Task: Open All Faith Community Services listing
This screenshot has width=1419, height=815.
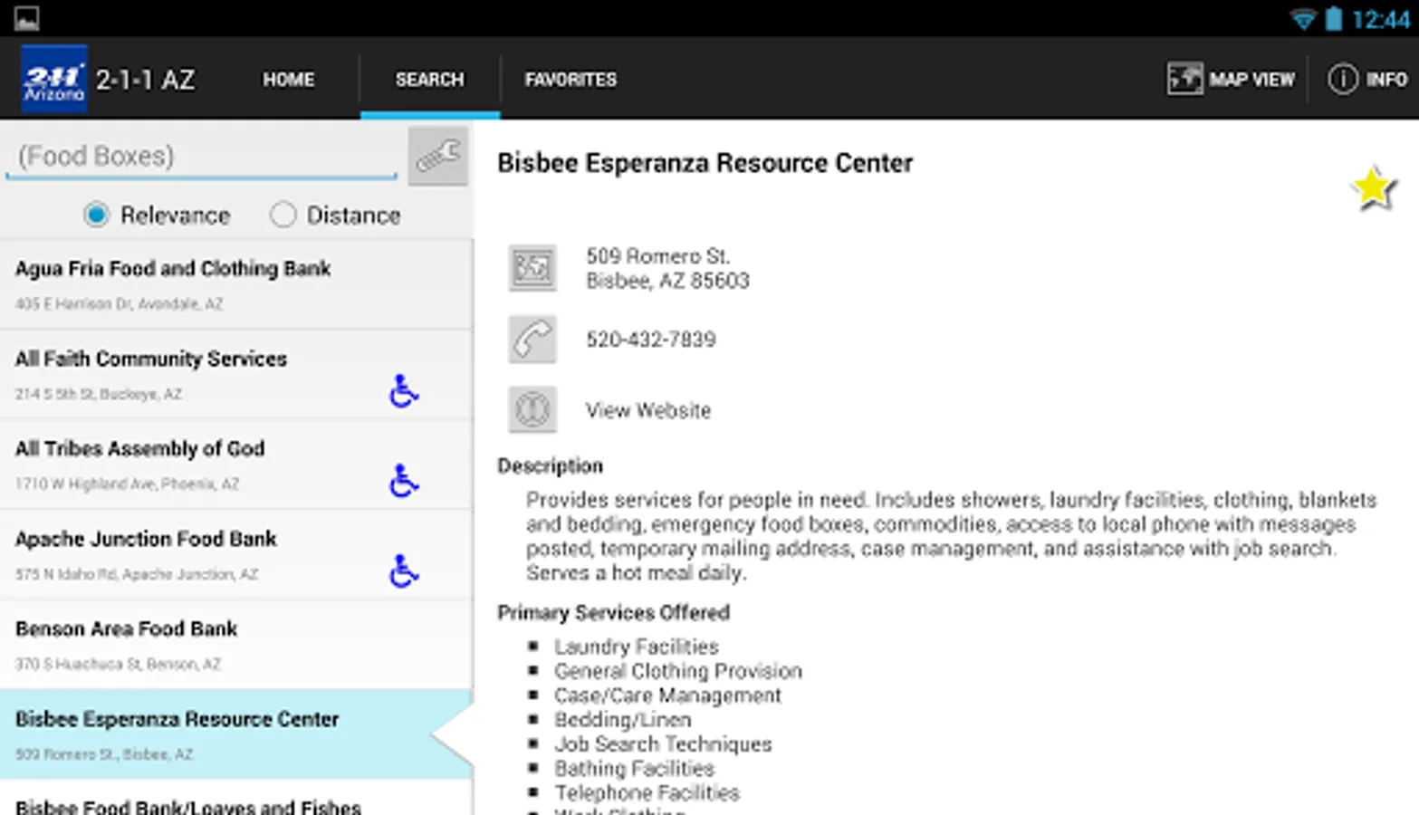Action: point(236,374)
